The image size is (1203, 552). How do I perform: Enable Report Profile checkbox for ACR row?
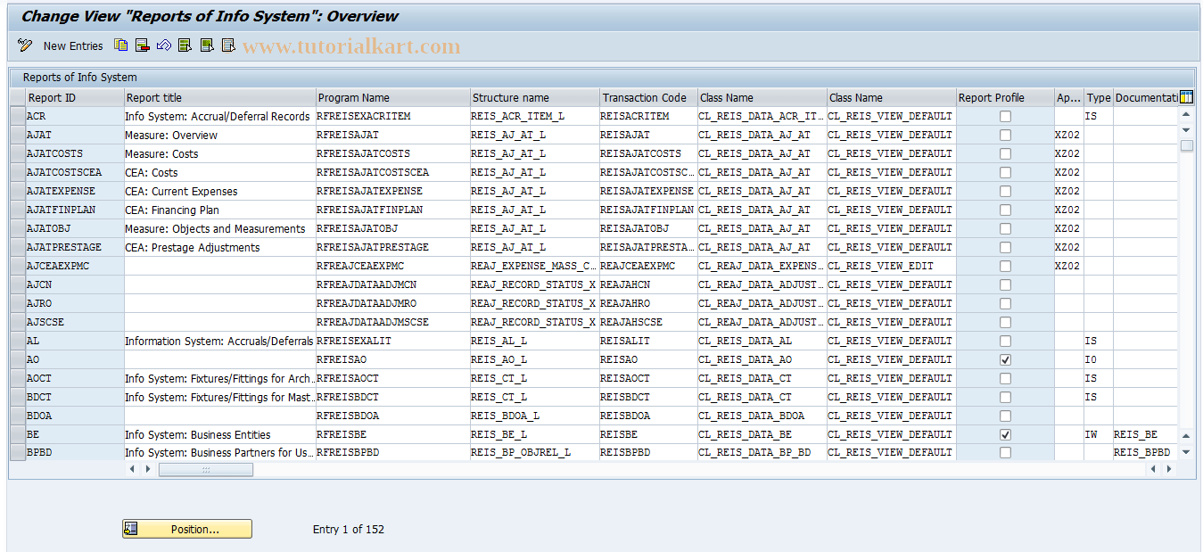tap(1005, 115)
